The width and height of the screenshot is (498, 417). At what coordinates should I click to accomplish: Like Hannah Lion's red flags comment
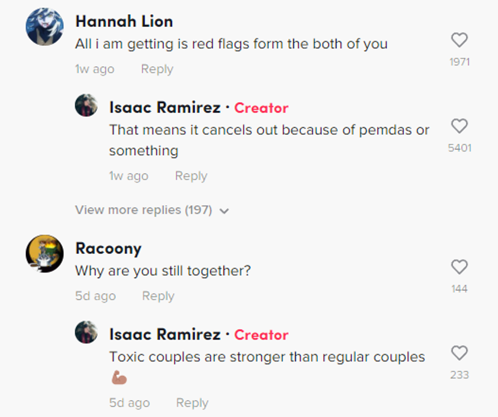459,40
